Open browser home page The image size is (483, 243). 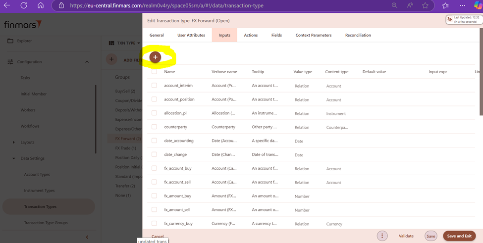40,5
